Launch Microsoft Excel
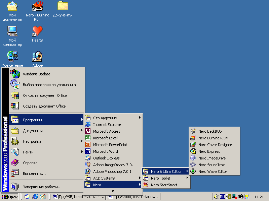The width and height of the screenshot is (269, 201). click(113, 138)
